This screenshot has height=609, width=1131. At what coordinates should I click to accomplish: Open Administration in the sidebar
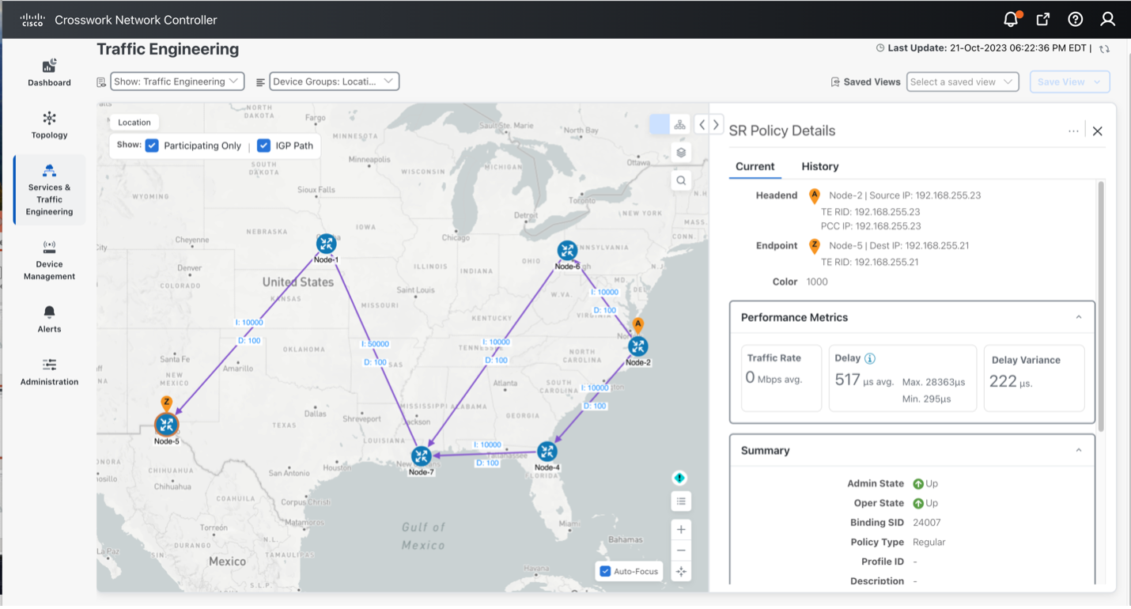click(48, 372)
